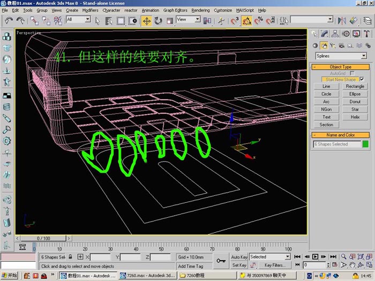This screenshot has width=375, height=281.
Task: Collapse the Object Type rollout
Action: (x=341, y=67)
